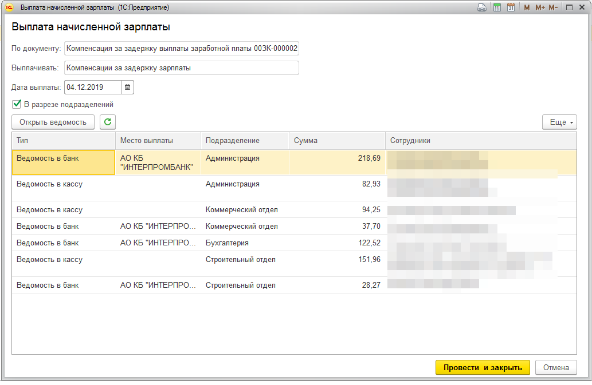The image size is (592, 385).
Task: Select 'Строительный отдел' cell in 151,96 row
Action: [245, 264]
